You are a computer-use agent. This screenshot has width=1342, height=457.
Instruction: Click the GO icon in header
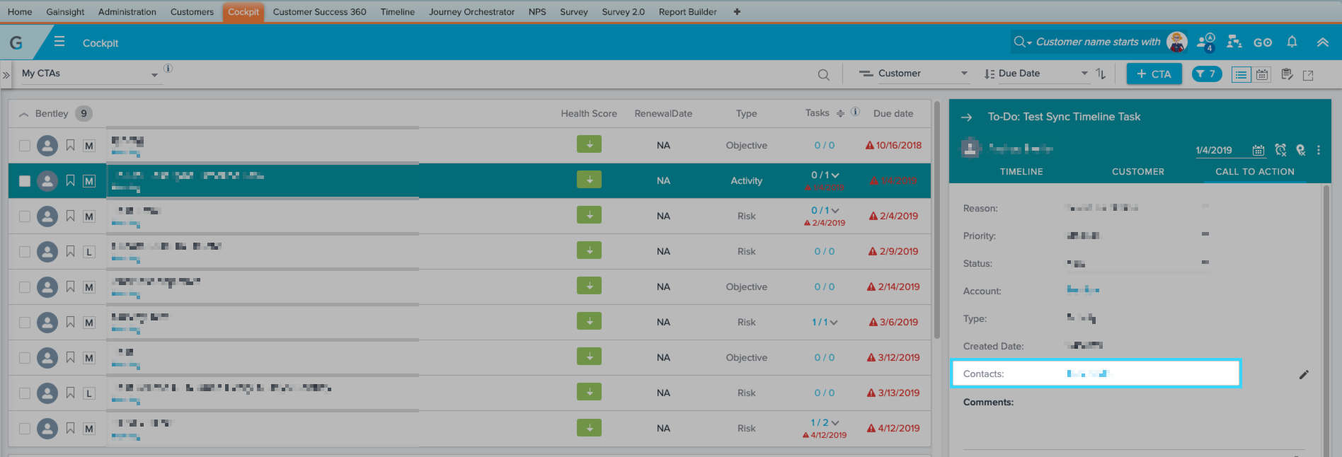[1263, 42]
